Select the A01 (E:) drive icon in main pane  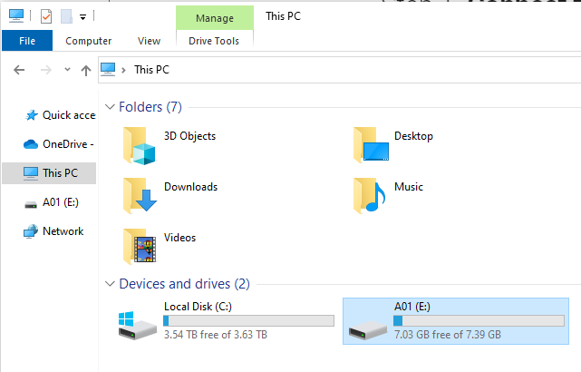(368, 329)
